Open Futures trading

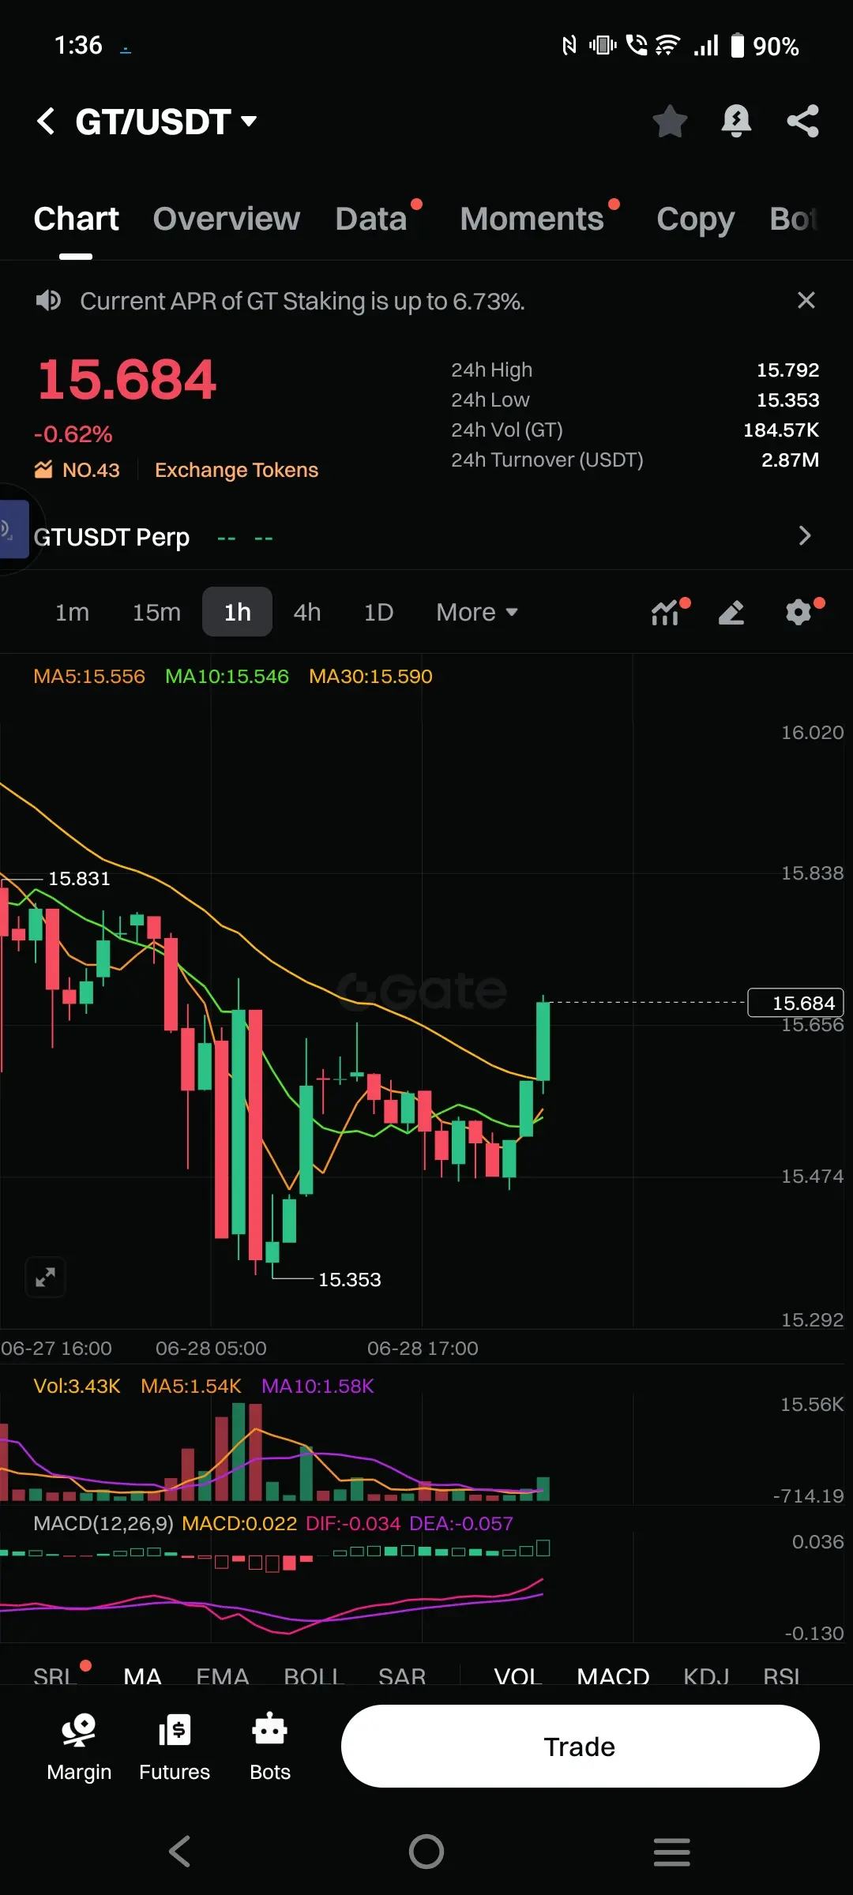coord(175,1747)
